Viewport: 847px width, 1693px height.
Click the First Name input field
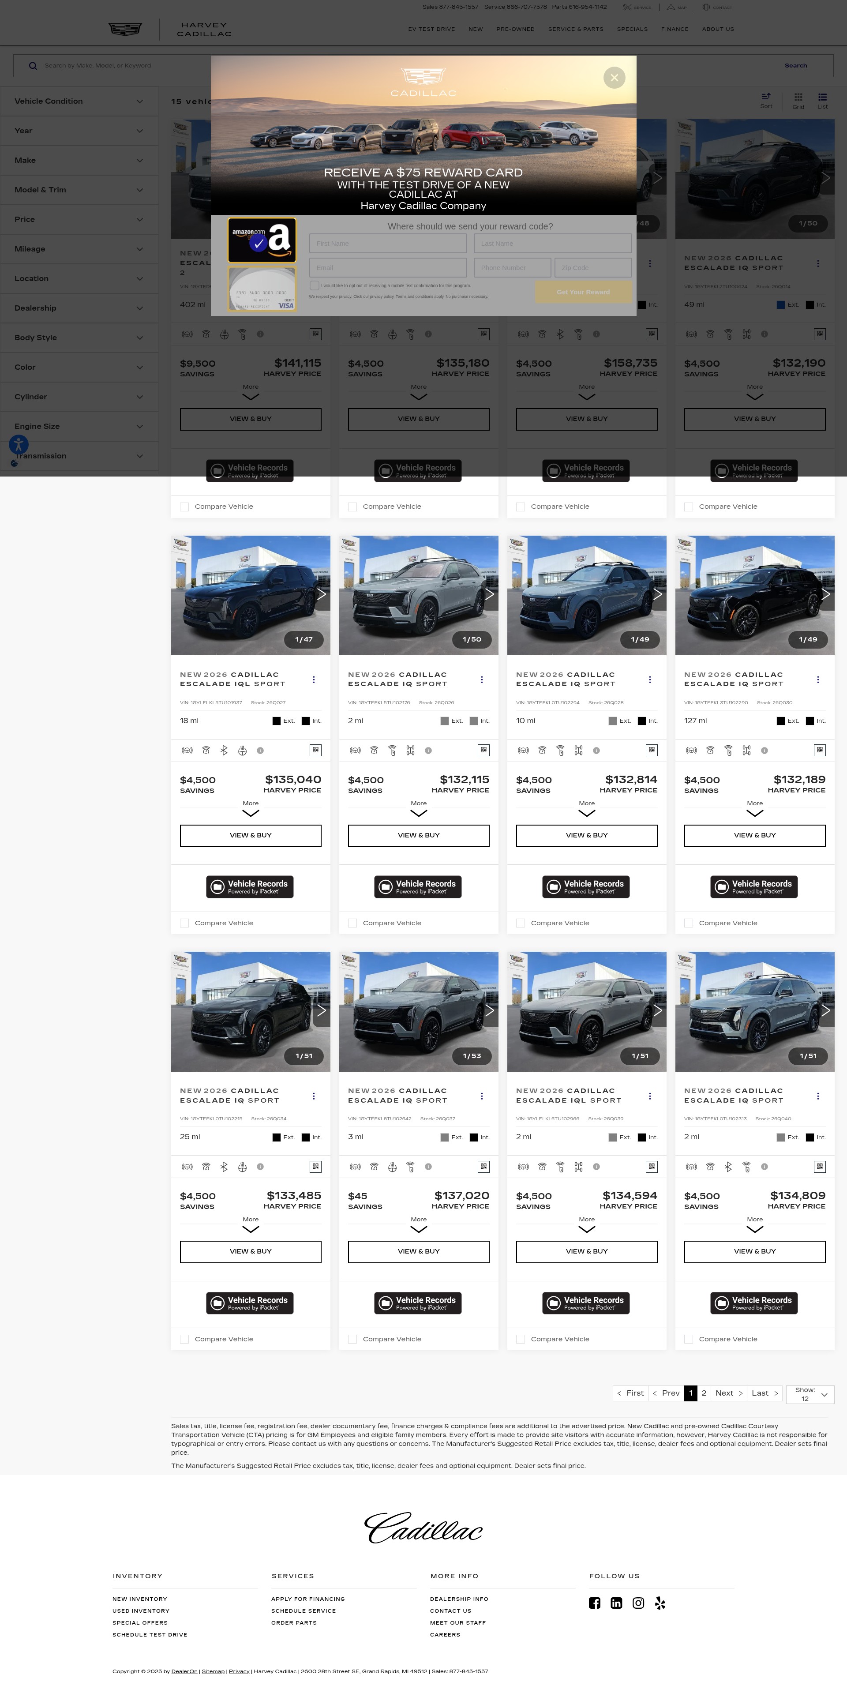point(388,243)
